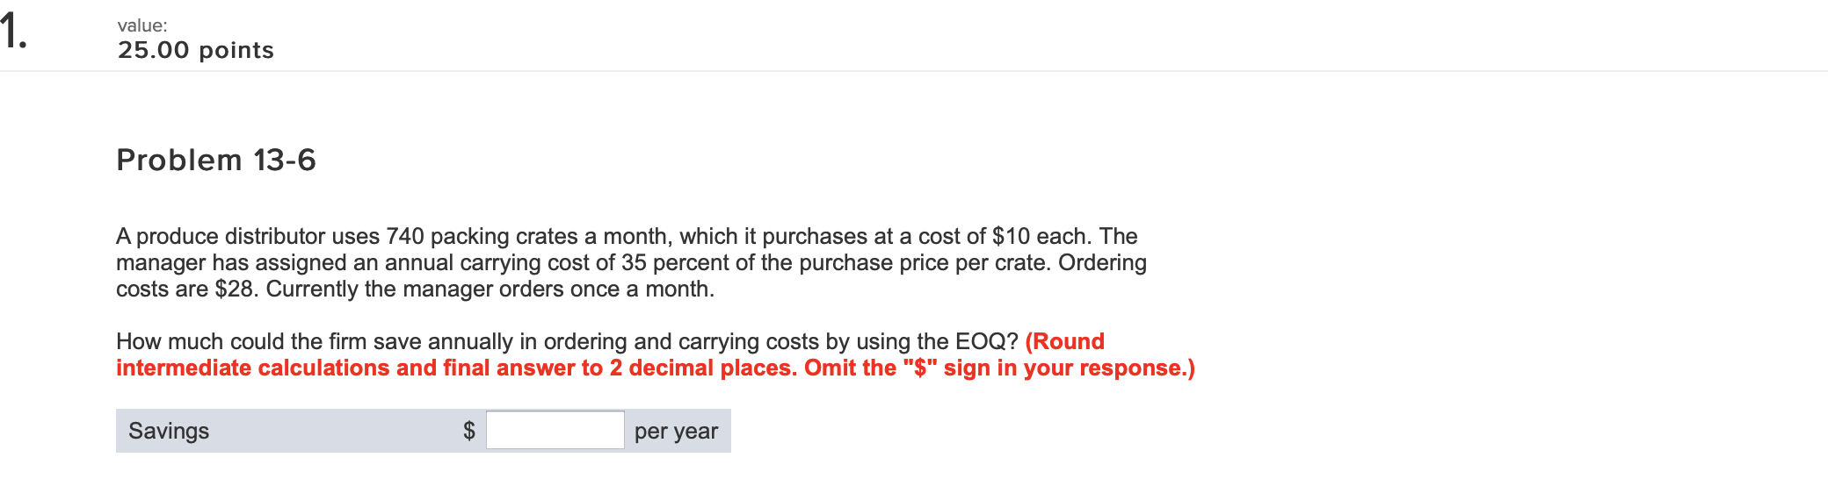
Task: Click the Savings answer input field
Action: (555, 430)
